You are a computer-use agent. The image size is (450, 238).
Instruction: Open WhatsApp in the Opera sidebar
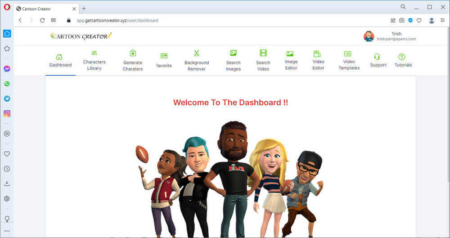coord(7,84)
